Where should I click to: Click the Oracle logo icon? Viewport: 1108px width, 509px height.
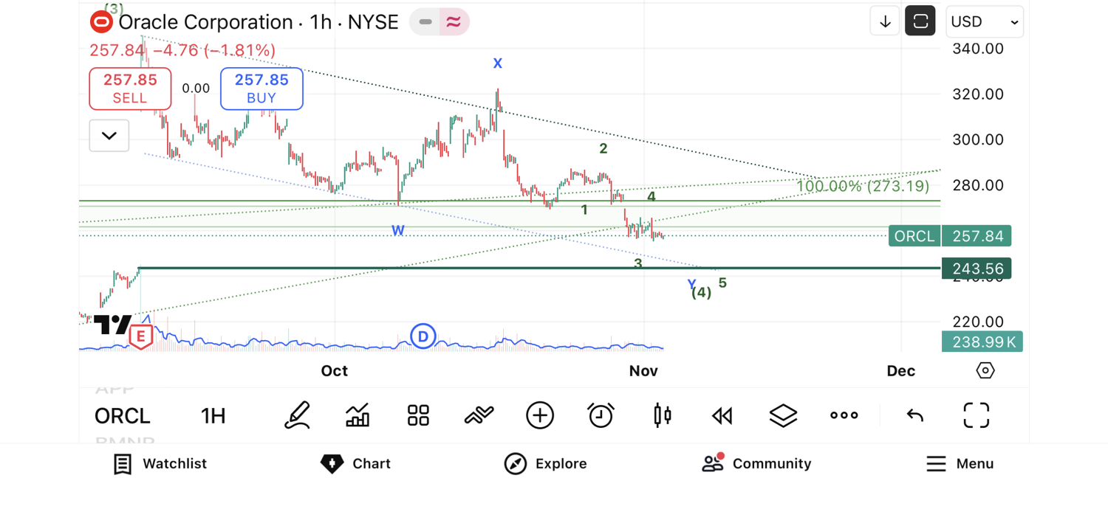(101, 22)
